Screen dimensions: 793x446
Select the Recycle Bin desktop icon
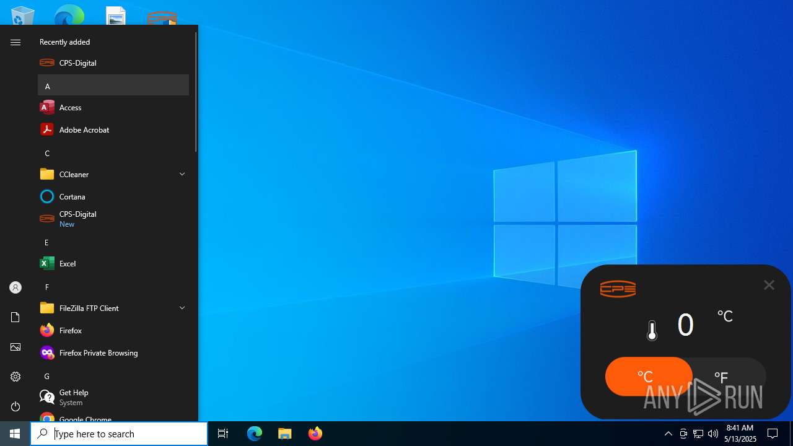[23, 15]
